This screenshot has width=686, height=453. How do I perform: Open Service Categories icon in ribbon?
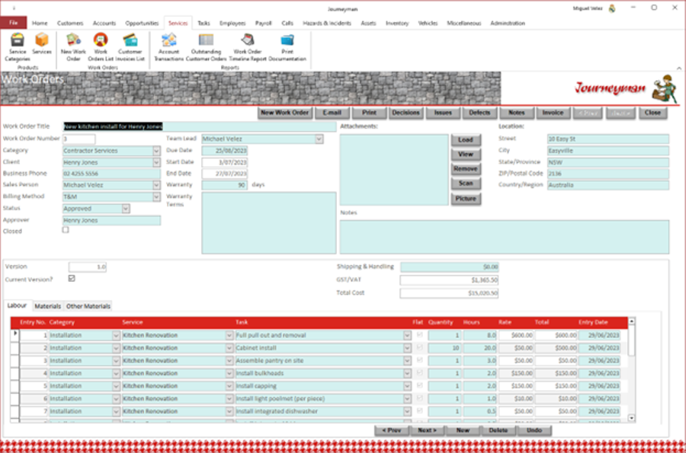[x=18, y=40]
